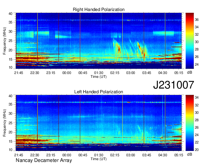Image resolution: width=202 pixels, height=164 pixels.
Task: Click the upper plot's color bar
Action: [190, 41]
